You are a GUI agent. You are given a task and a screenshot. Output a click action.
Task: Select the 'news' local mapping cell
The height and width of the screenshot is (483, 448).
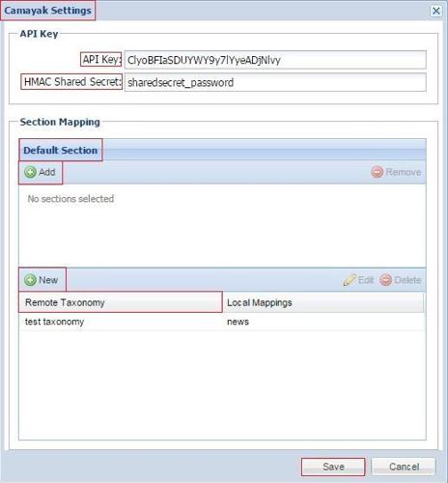tap(323, 322)
